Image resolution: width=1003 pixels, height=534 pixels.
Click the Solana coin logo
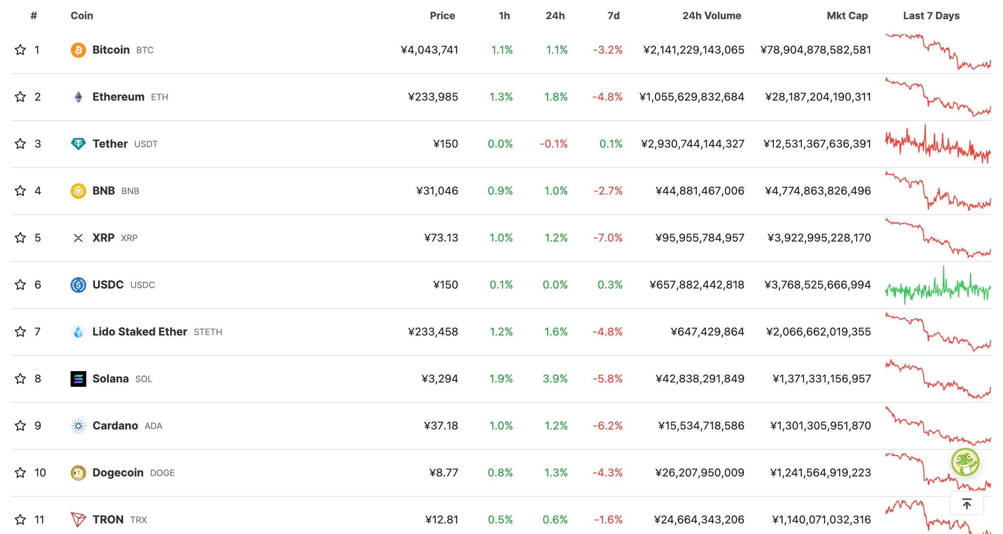pyautogui.click(x=78, y=379)
